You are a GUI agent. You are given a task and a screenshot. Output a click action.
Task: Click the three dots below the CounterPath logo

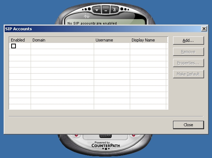coord(106,149)
